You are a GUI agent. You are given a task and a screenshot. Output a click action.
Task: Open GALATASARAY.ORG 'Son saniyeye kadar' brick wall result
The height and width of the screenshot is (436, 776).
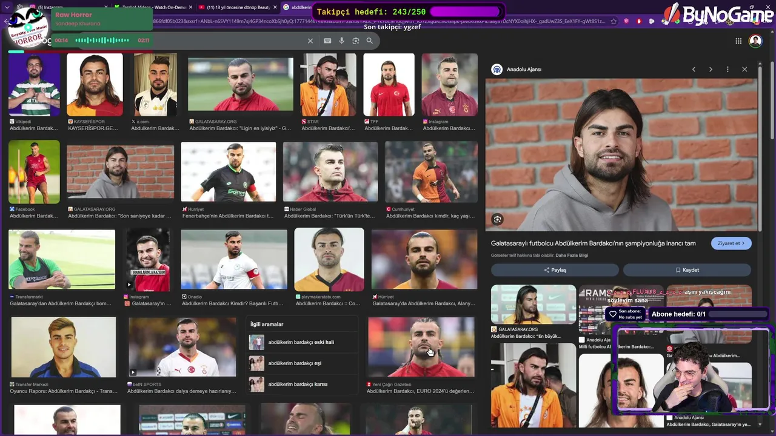pos(120,172)
